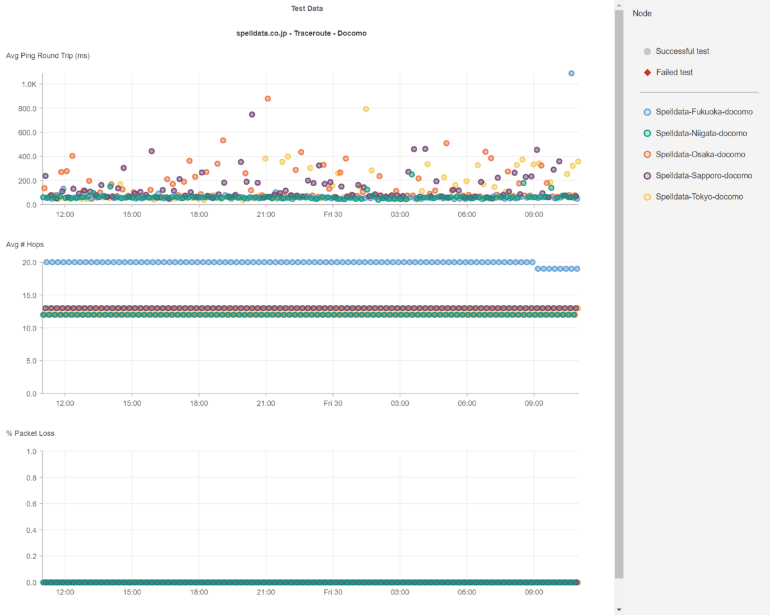This screenshot has height=615, width=770.
Task: Click the yellow Tokyo legend circle
Action: (x=647, y=197)
